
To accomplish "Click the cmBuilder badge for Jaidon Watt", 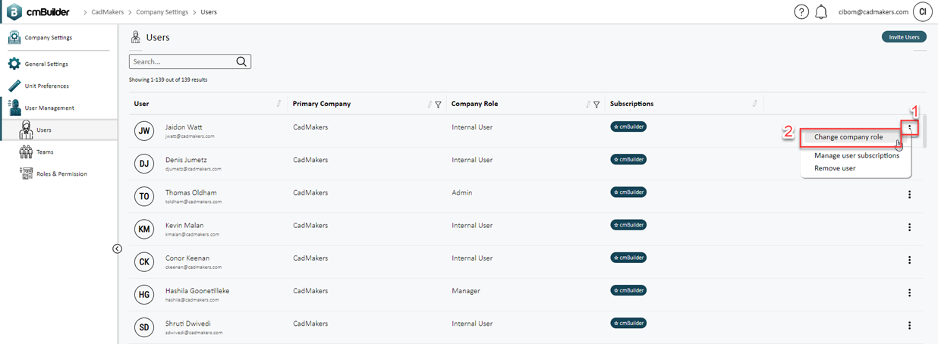I will pos(628,127).
